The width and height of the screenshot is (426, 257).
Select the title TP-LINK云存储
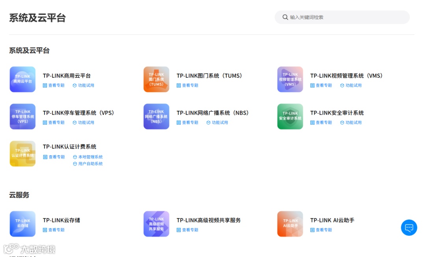(62, 220)
